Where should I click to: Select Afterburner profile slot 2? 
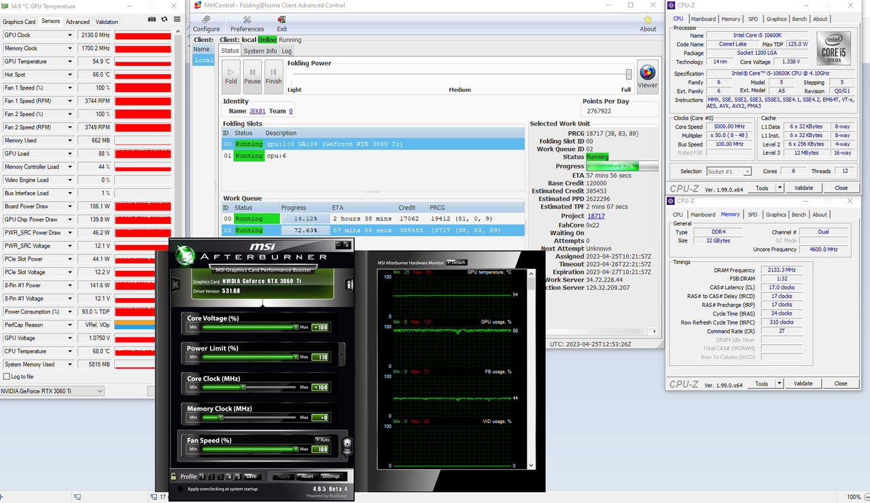[211, 477]
